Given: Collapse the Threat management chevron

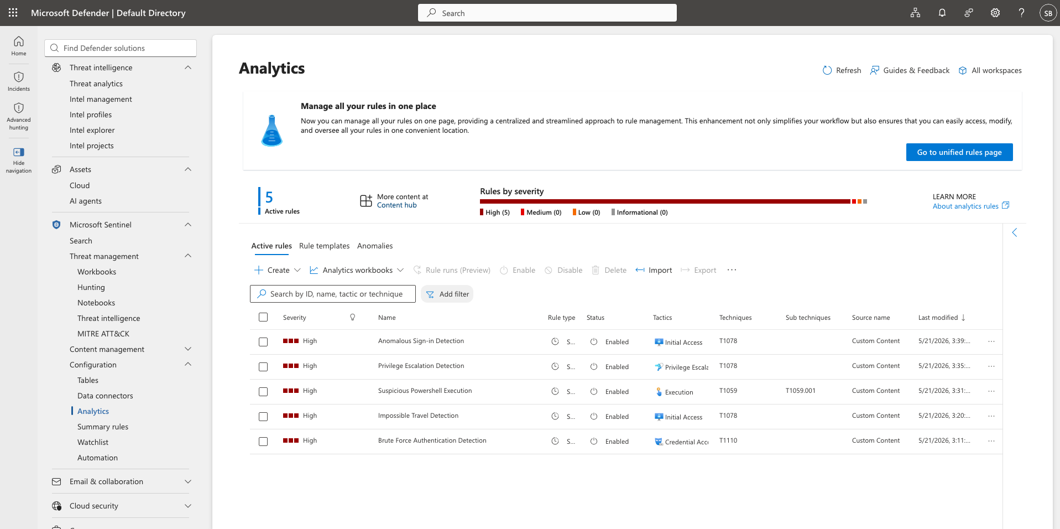Looking at the screenshot, I should (x=188, y=256).
